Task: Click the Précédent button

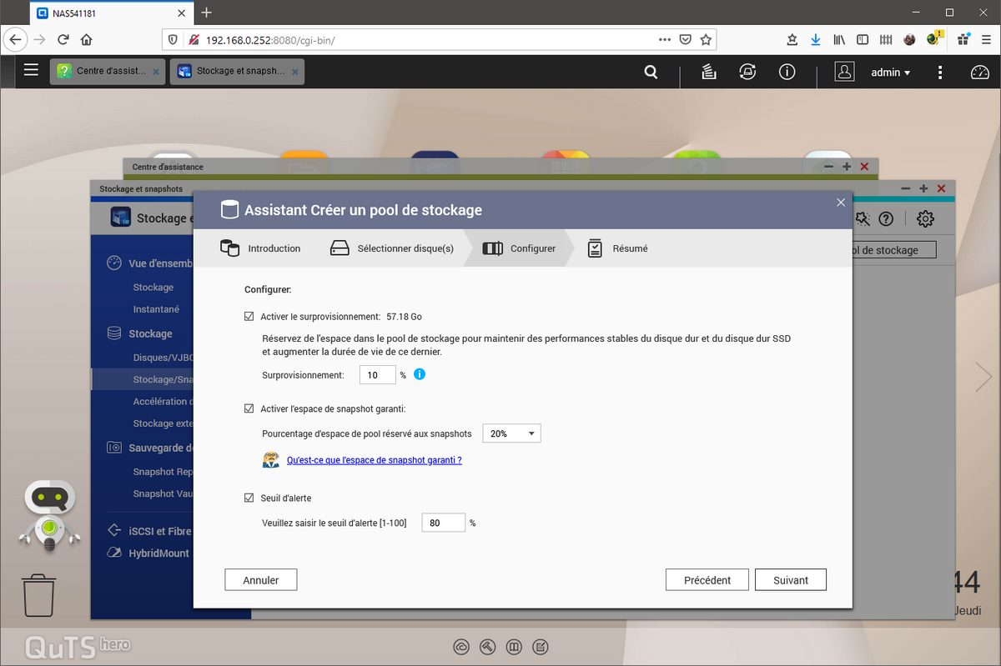Action: (x=707, y=580)
